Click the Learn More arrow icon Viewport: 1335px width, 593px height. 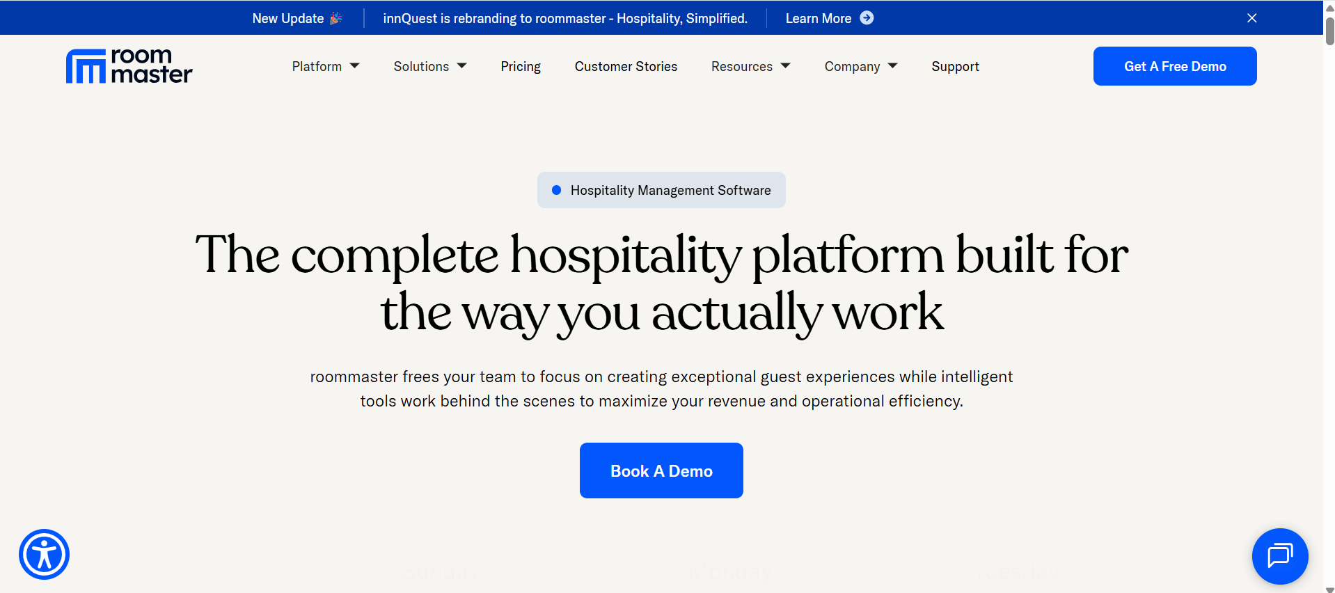click(867, 18)
